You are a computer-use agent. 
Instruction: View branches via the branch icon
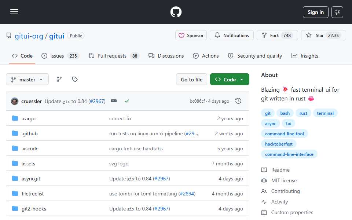click(59, 79)
